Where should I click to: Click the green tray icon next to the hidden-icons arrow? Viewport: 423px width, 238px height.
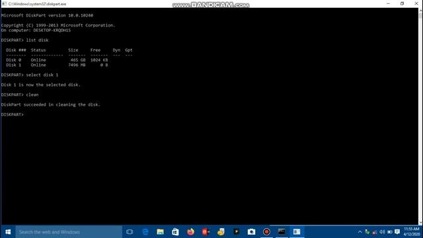coord(367,232)
